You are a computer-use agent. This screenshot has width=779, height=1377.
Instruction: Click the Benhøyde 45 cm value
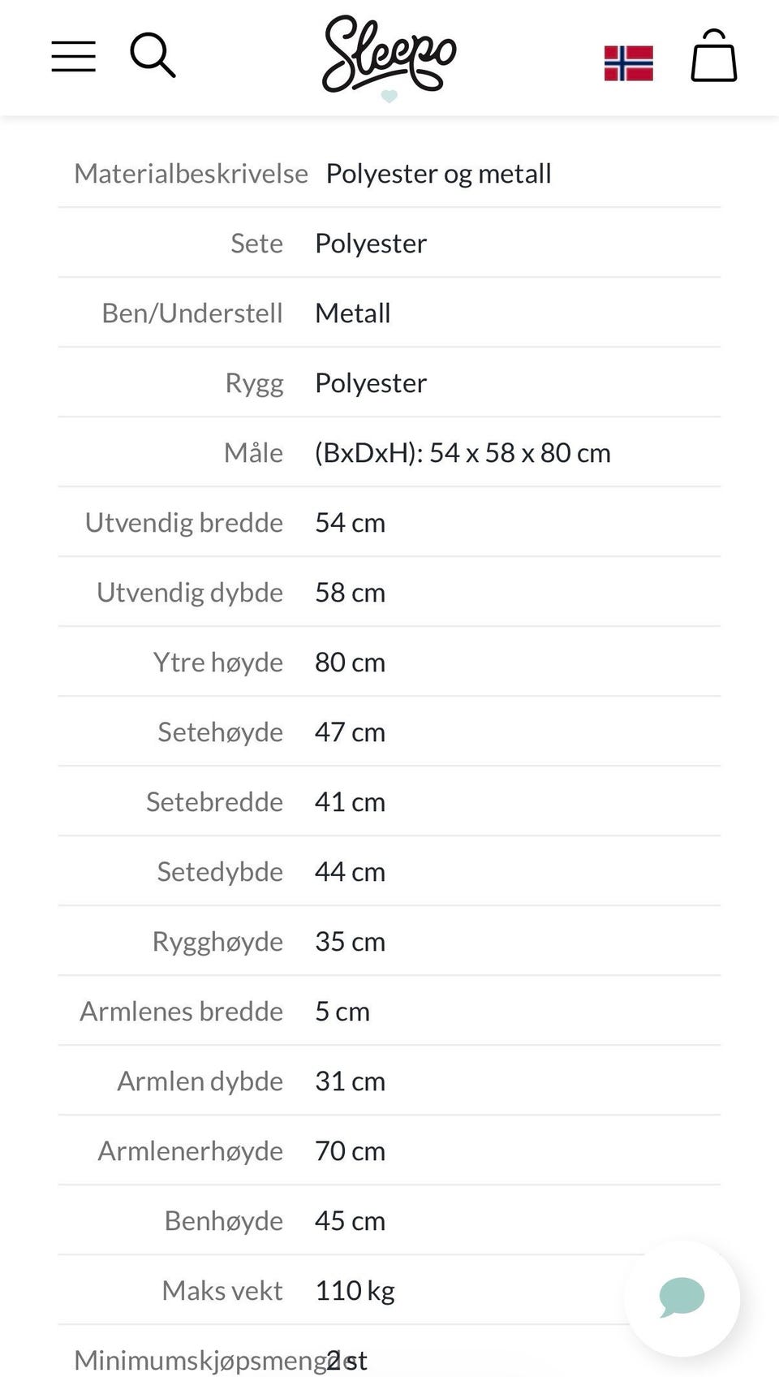[x=350, y=1221]
